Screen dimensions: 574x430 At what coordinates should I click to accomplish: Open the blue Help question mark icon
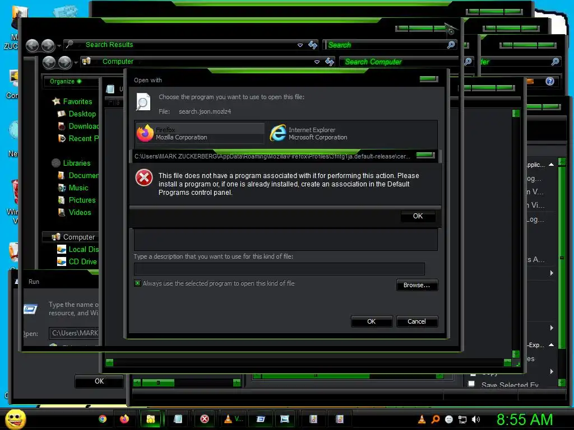pyautogui.click(x=550, y=82)
